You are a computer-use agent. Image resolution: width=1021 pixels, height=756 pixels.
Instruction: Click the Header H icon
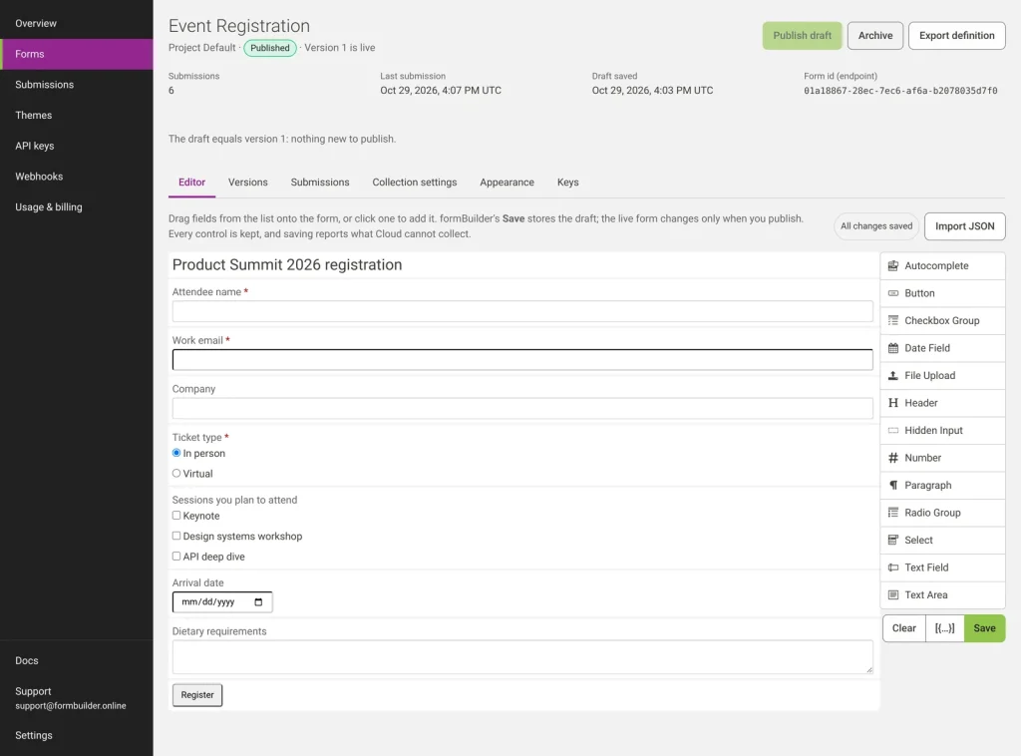(892, 402)
